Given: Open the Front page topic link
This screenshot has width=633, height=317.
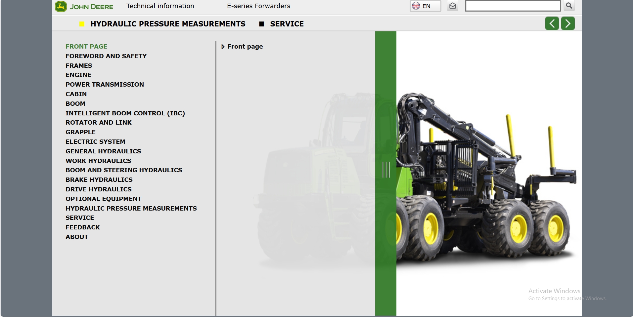Looking at the screenshot, I should click(245, 47).
